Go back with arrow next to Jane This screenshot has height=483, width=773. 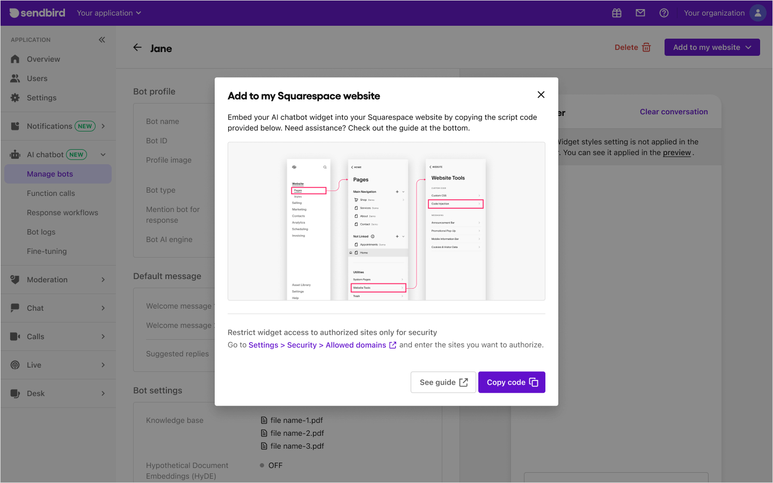(137, 48)
